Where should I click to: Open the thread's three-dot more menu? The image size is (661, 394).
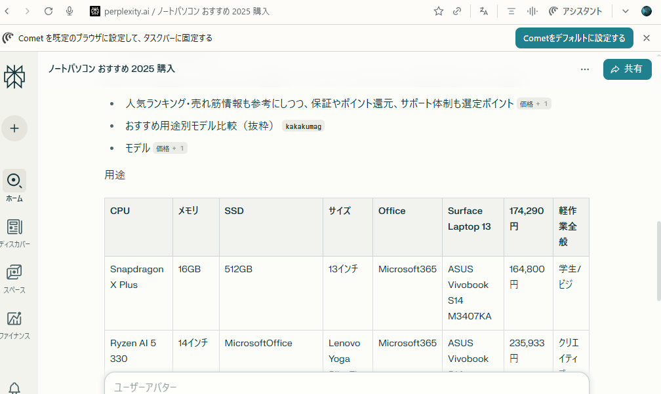(x=584, y=69)
